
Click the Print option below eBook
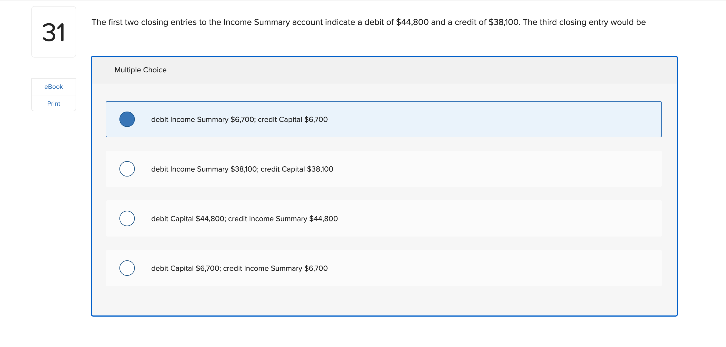tap(53, 103)
